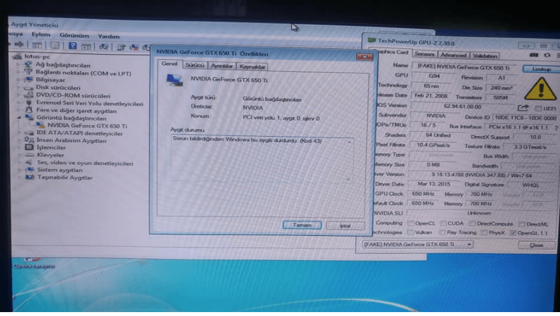Click the monitor icon in the properties dialog
The width and height of the screenshot is (560, 316).
coord(175,79)
